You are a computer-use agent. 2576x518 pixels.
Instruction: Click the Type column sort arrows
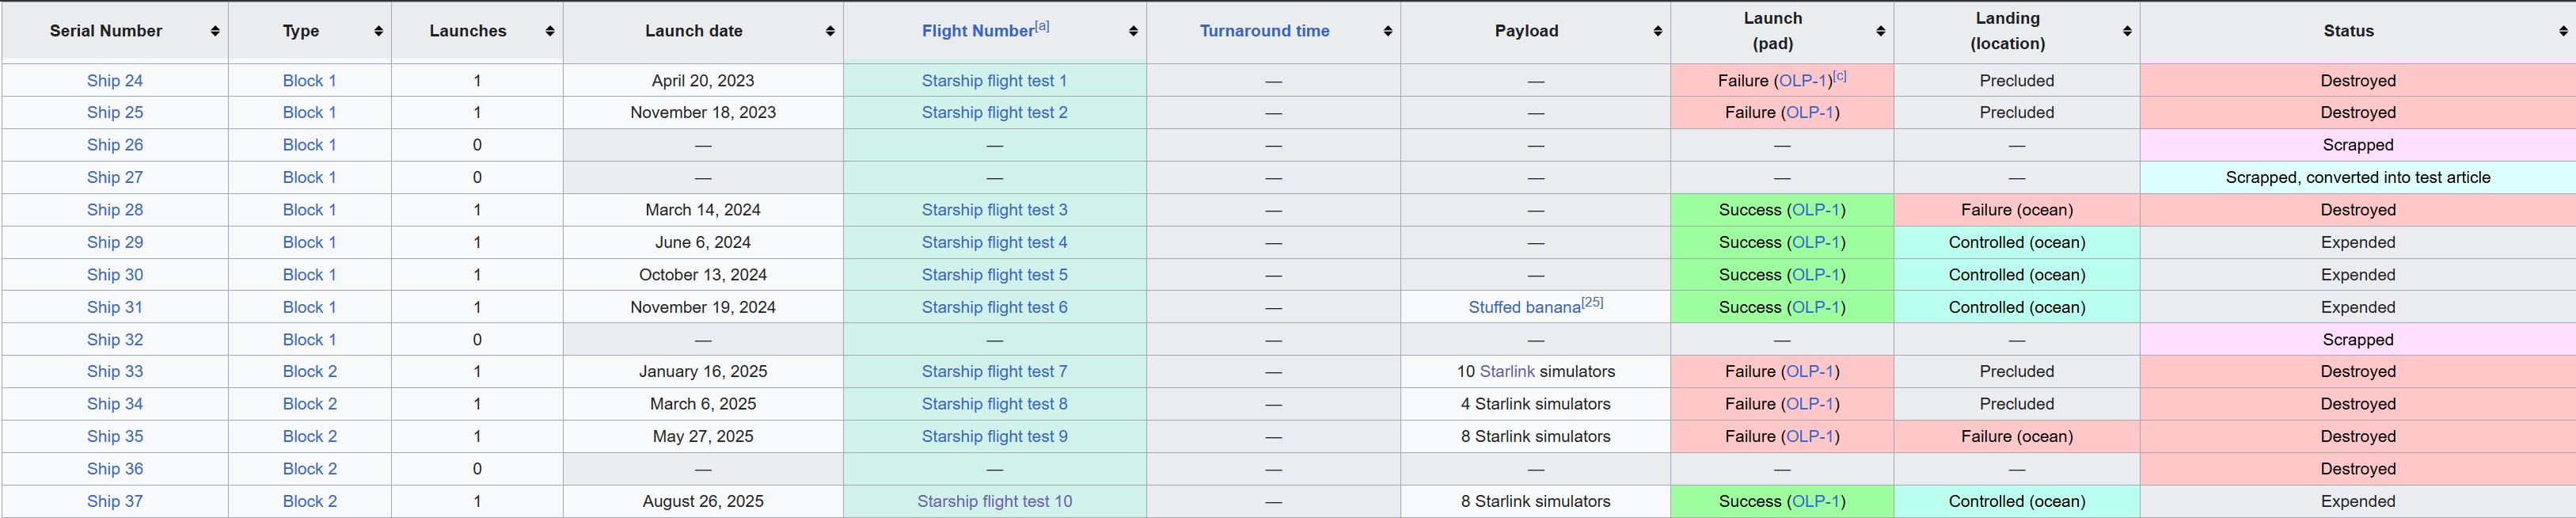378,32
